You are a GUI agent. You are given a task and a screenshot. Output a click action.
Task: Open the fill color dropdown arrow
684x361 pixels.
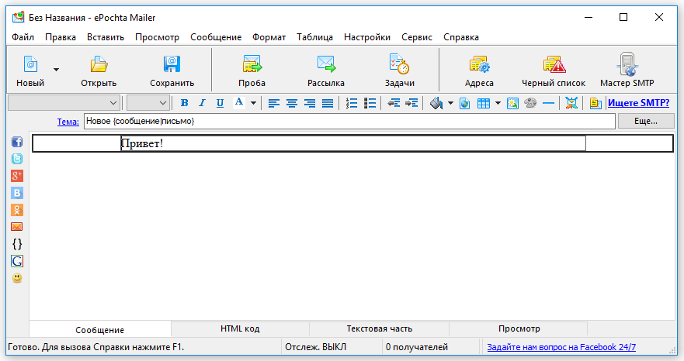point(450,103)
